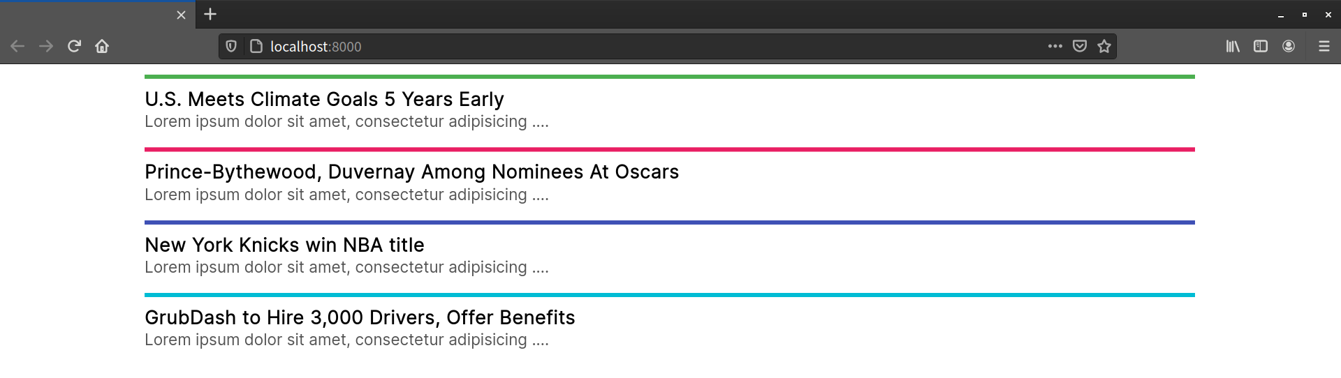Toggle the sidebar panel
1341x378 pixels.
click(1261, 46)
